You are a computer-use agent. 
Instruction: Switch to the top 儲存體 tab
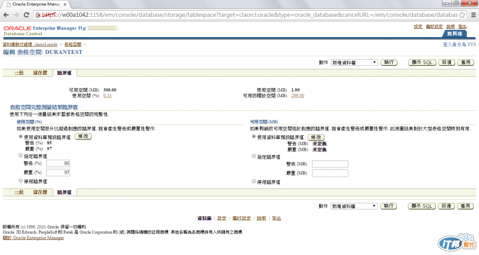click(x=40, y=72)
